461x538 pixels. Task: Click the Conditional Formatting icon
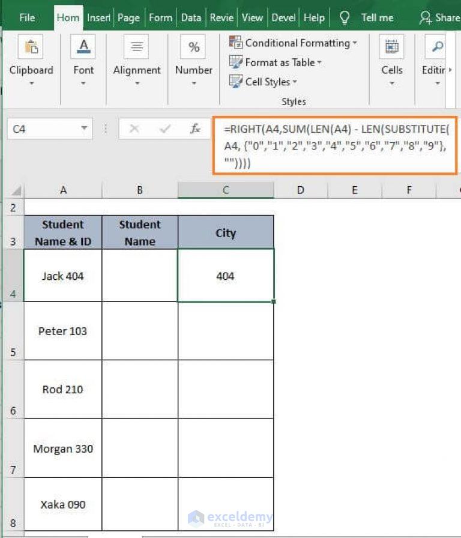click(236, 43)
